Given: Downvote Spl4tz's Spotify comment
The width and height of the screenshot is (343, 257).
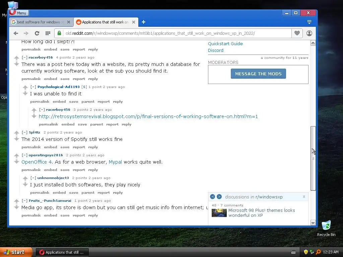Looking at the screenshot, I should click(x=17, y=139).
